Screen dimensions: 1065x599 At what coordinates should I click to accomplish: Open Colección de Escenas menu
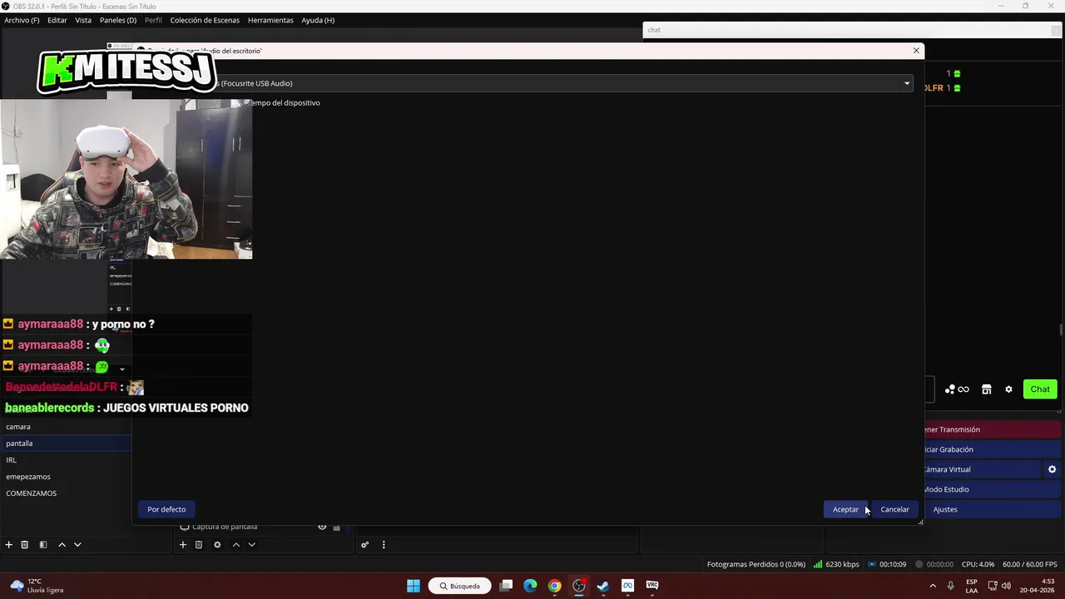(x=205, y=20)
